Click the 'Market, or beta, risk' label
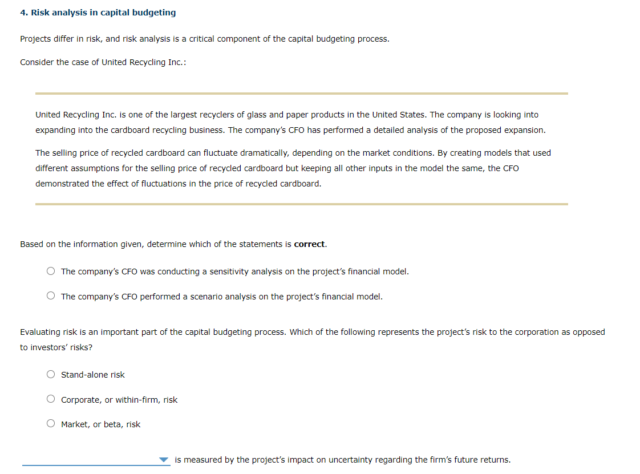Viewport: 640px width, 474px height. [x=100, y=424]
